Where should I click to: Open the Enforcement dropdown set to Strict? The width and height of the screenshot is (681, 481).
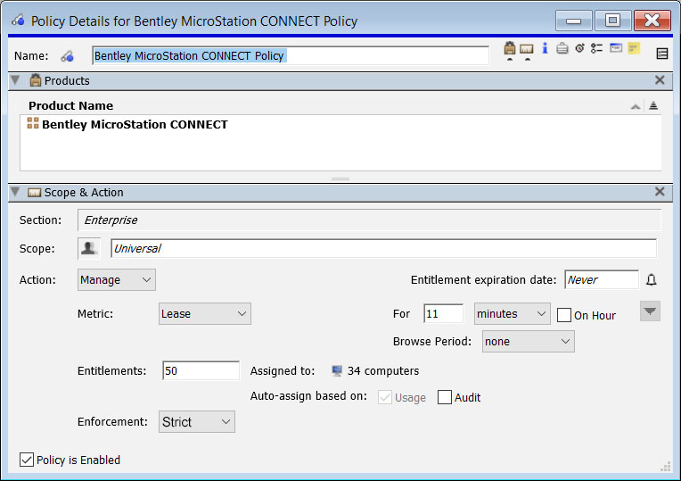click(197, 421)
